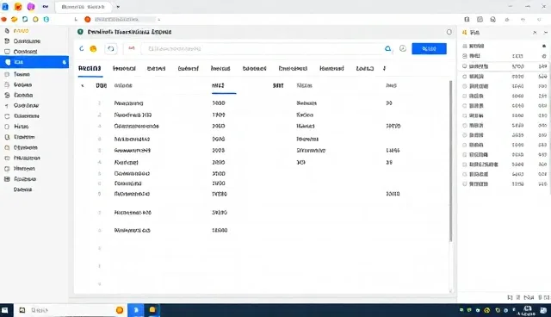The width and height of the screenshot is (551, 317).
Task: Collapse the table using the header chevron
Action: coord(83,85)
